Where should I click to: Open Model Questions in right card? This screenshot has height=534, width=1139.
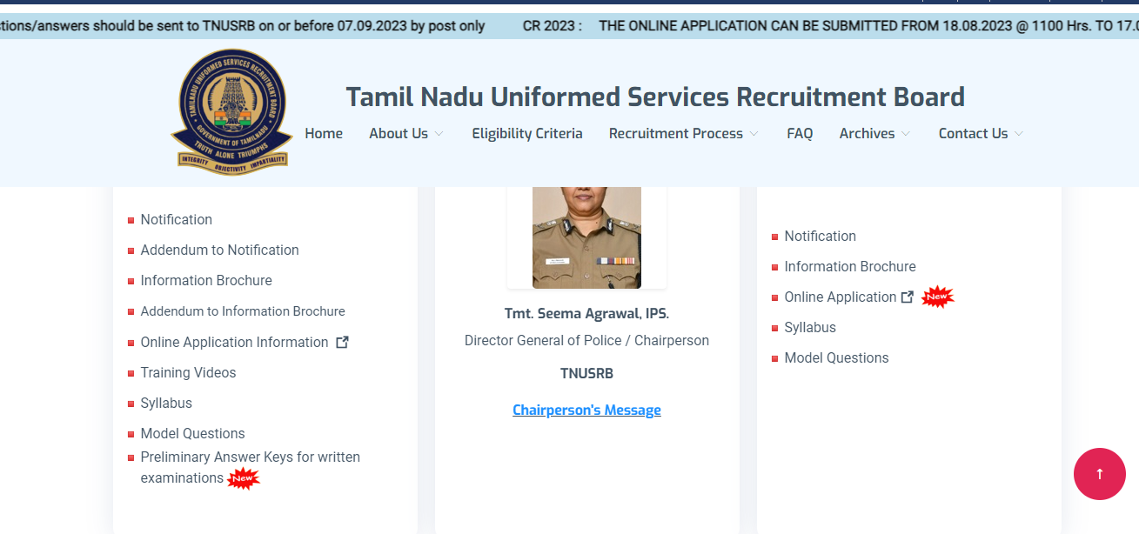(836, 357)
